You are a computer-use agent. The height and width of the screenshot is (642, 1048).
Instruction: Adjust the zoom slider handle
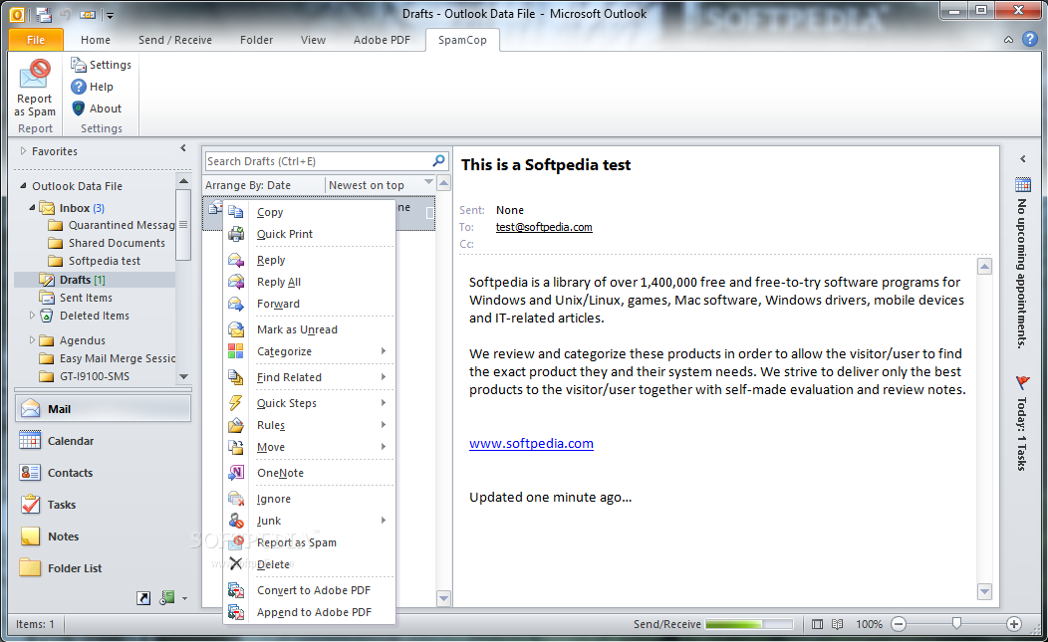(x=956, y=623)
